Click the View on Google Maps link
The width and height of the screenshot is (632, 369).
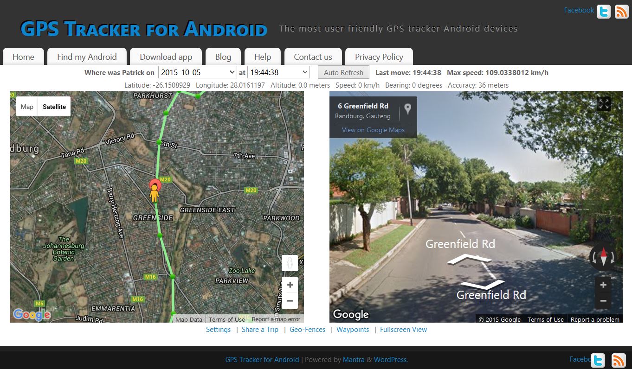tap(373, 130)
